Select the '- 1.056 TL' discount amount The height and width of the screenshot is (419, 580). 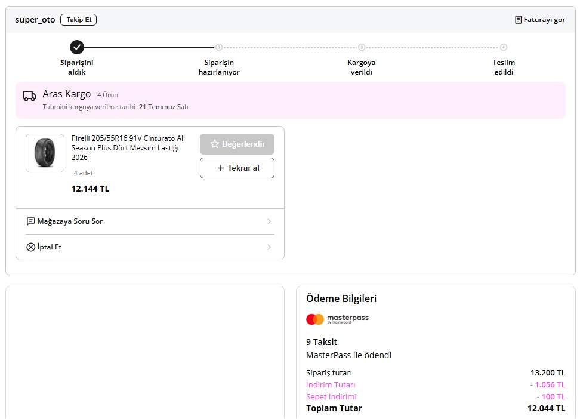[x=548, y=384]
